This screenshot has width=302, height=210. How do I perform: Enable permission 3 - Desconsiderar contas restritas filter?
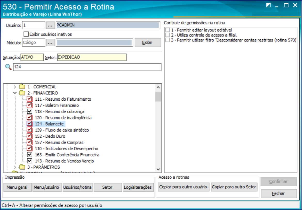pyautogui.click(x=168, y=40)
